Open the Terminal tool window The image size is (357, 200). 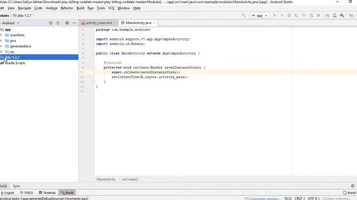[x=47, y=193]
